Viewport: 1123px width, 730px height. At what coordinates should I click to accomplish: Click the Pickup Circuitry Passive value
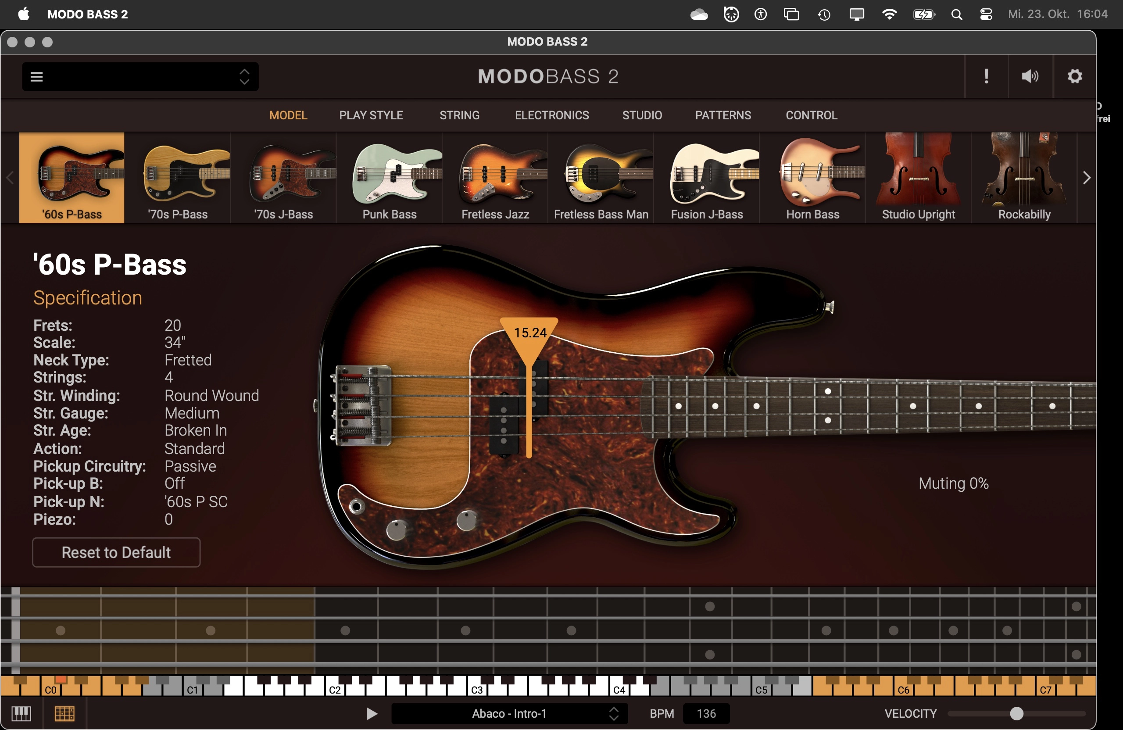pyautogui.click(x=190, y=466)
